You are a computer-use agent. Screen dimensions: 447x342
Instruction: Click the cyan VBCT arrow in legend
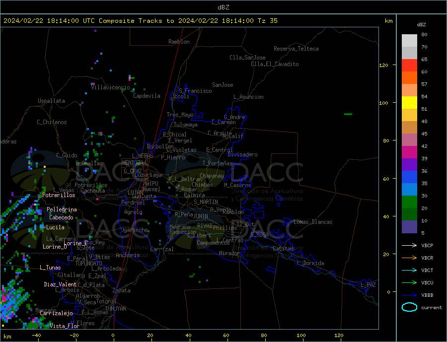click(409, 270)
